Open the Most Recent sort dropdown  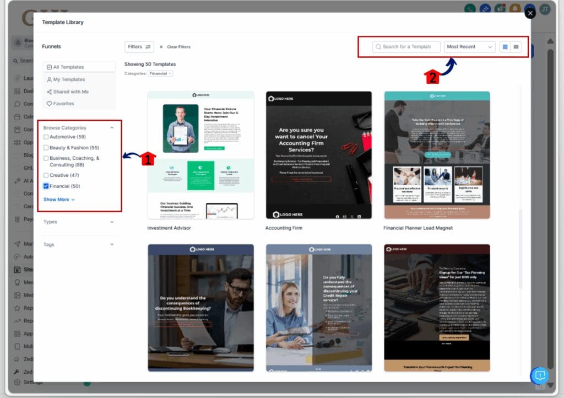click(469, 47)
